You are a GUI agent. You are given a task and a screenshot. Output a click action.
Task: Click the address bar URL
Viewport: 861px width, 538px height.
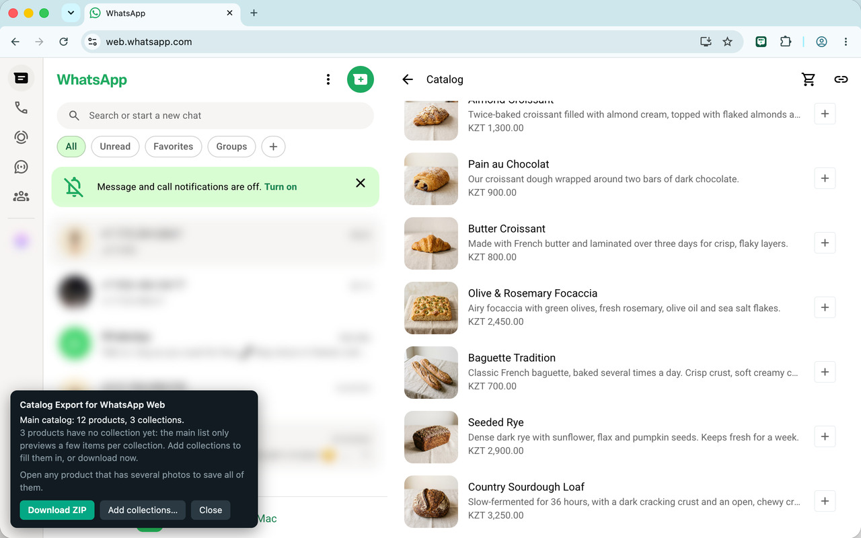tap(149, 42)
